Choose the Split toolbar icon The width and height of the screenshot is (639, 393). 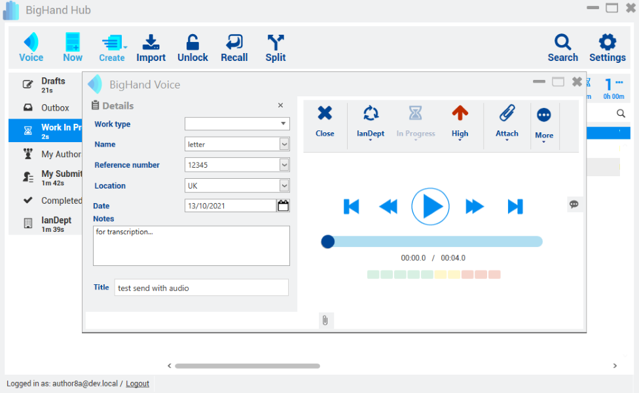click(276, 48)
